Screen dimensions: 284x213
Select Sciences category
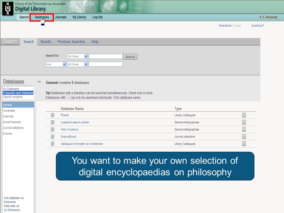[x=8, y=116]
